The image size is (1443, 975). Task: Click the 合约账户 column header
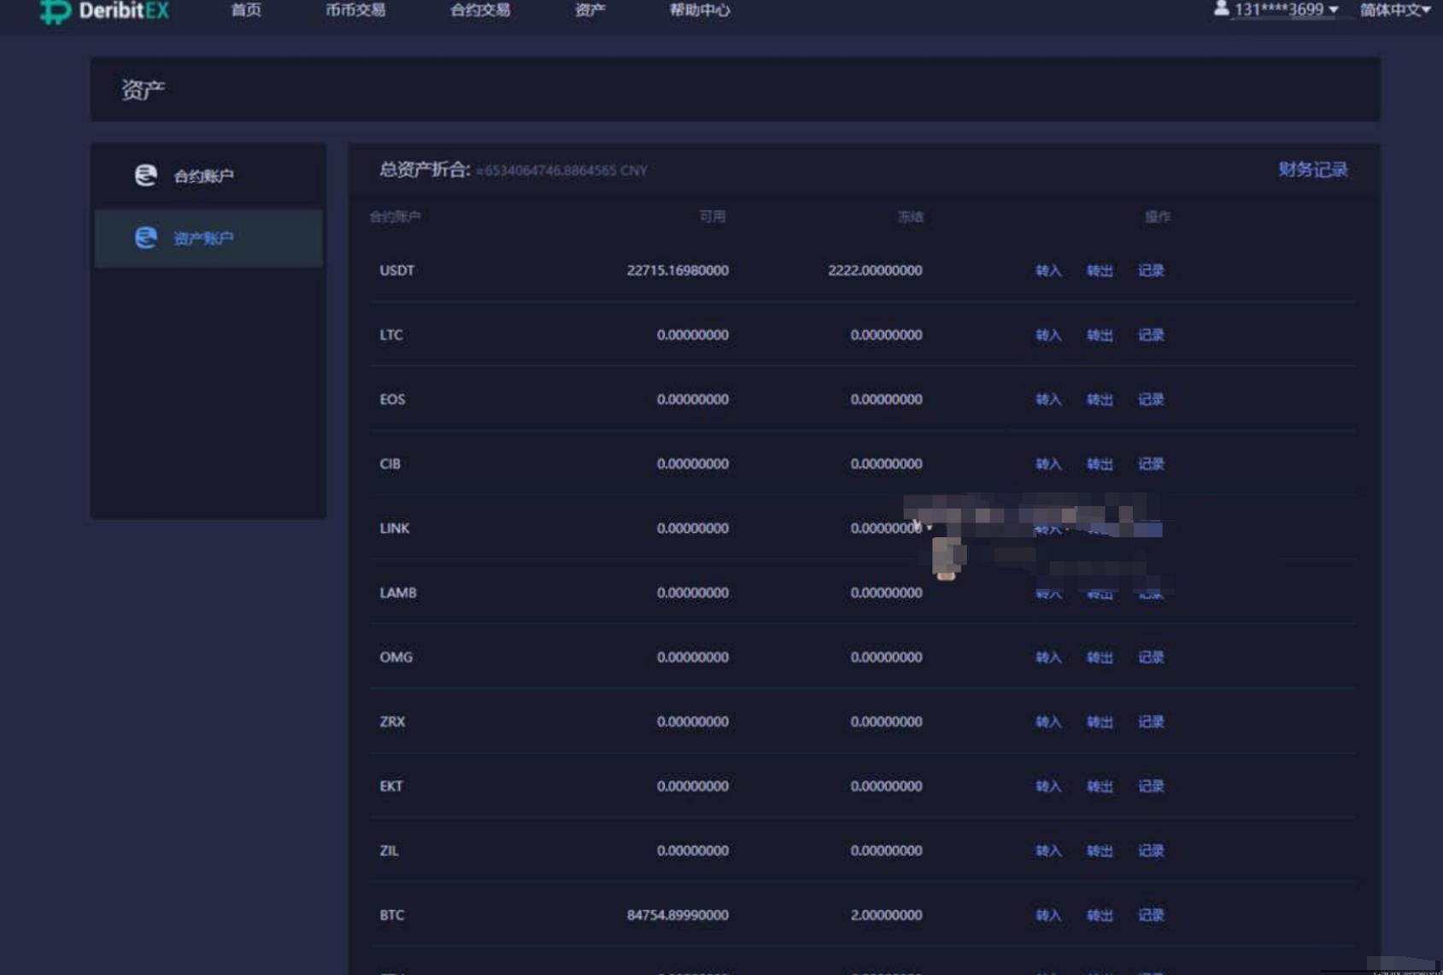(x=395, y=217)
